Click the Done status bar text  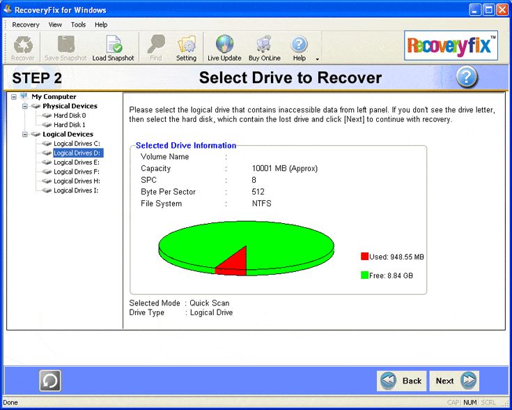click(x=10, y=402)
